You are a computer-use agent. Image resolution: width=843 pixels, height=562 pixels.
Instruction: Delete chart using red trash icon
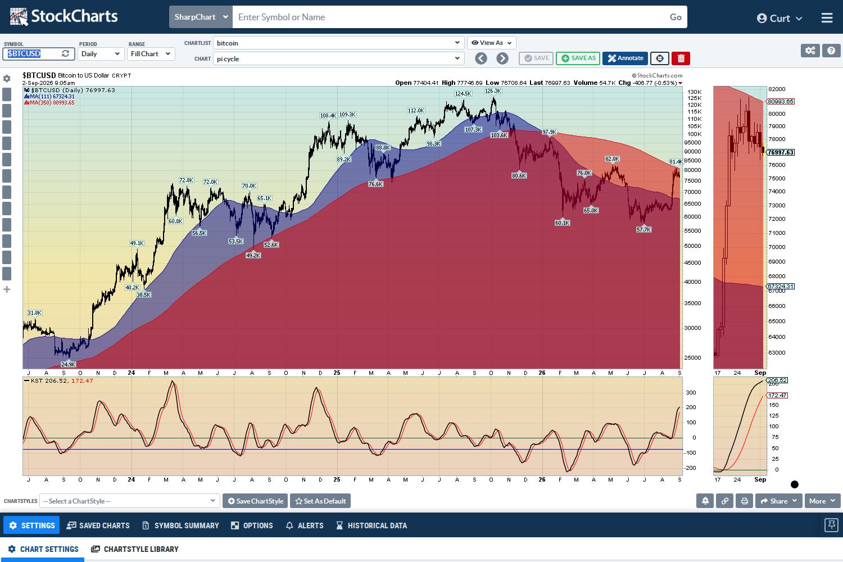(681, 58)
